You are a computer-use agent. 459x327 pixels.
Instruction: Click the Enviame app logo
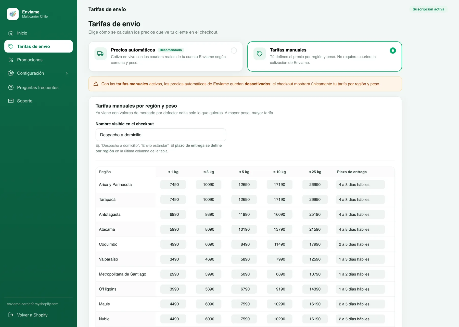tap(13, 14)
